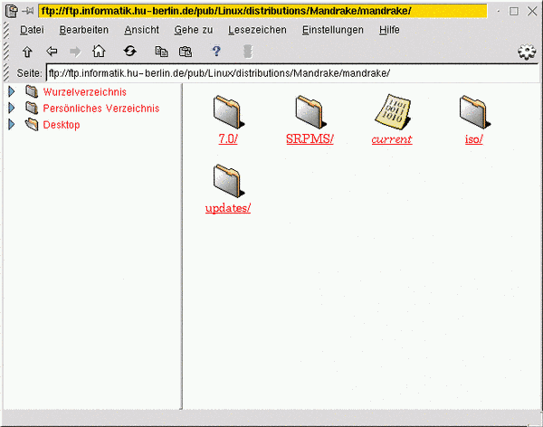Click the animated gear icon at top right

pos(527,52)
